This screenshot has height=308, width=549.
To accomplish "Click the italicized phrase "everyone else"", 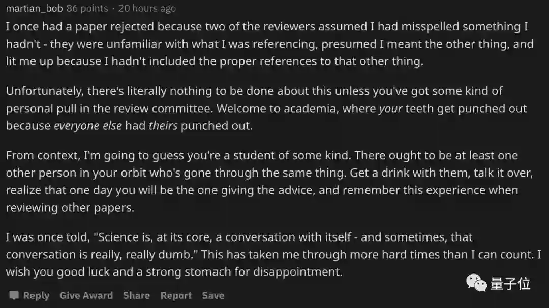I will click(88, 125).
